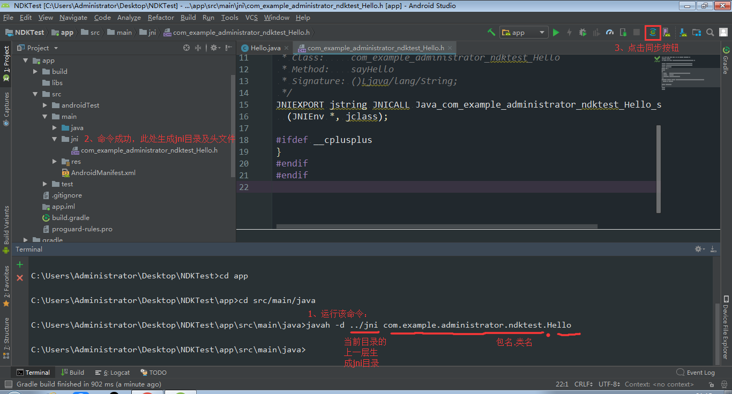The height and width of the screenshot is (394, 732).
Task: Run the app with green play button
Action: [556, 32]
